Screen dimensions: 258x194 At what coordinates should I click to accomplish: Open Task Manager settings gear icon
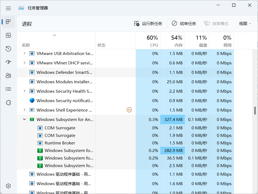(x=8, y=186)
